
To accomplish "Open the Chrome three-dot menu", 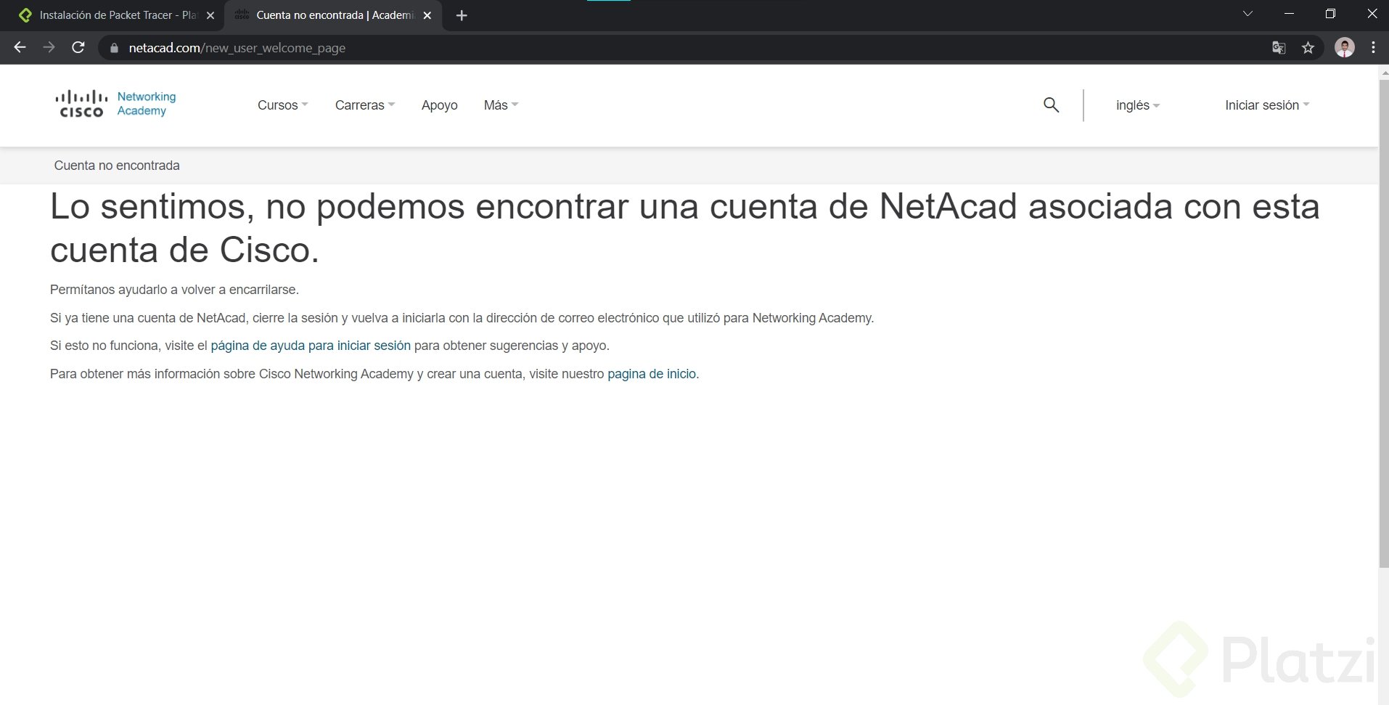I will [1373, 48].
